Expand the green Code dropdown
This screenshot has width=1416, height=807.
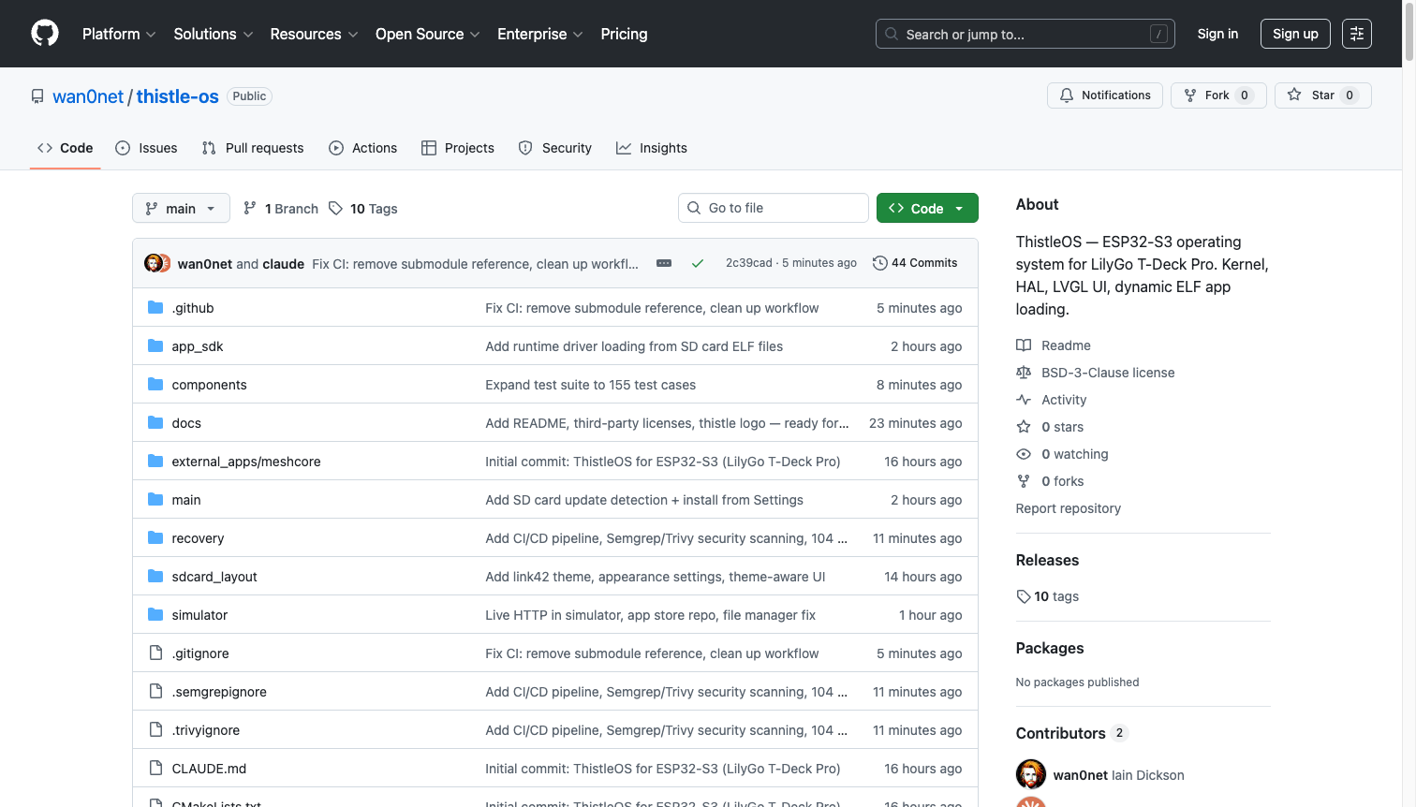926,208
